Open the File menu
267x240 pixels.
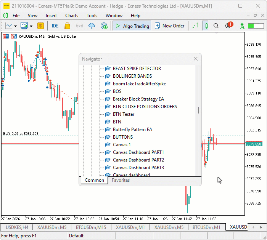16,16
